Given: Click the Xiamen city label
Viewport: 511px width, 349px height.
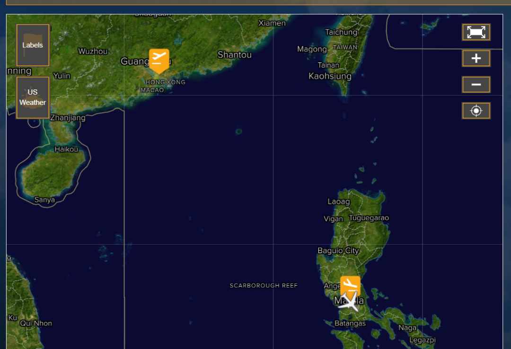Looking at the screenshot, I should tap(272, 23).
